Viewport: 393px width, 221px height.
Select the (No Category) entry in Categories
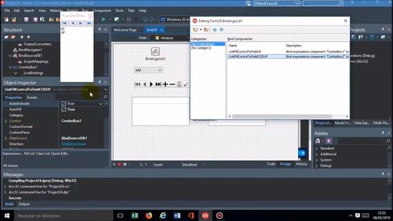(201, 48)
